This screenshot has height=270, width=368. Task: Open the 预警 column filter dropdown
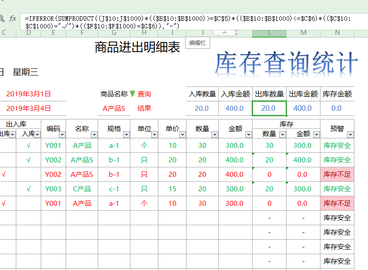tap(351, 134)
